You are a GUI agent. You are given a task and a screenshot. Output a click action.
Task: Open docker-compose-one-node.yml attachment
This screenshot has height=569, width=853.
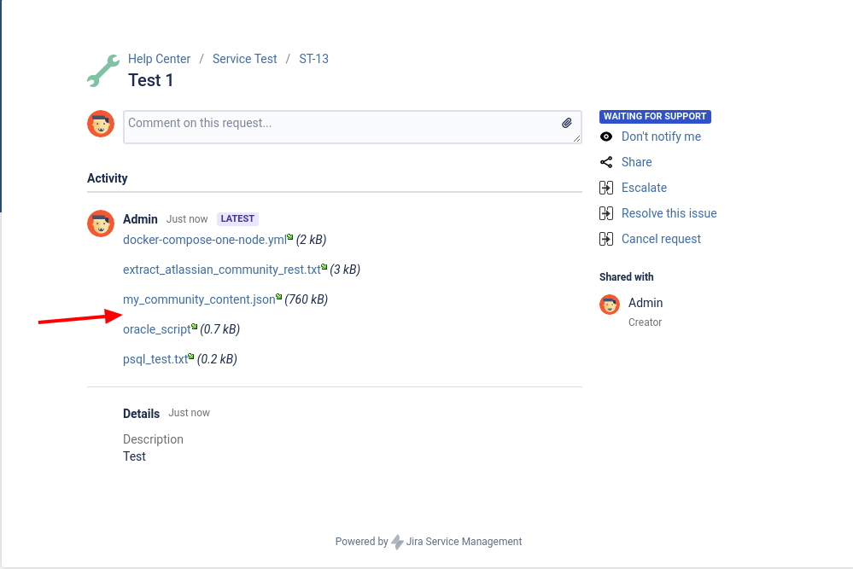pyautogui.click(x=205, y=240)
